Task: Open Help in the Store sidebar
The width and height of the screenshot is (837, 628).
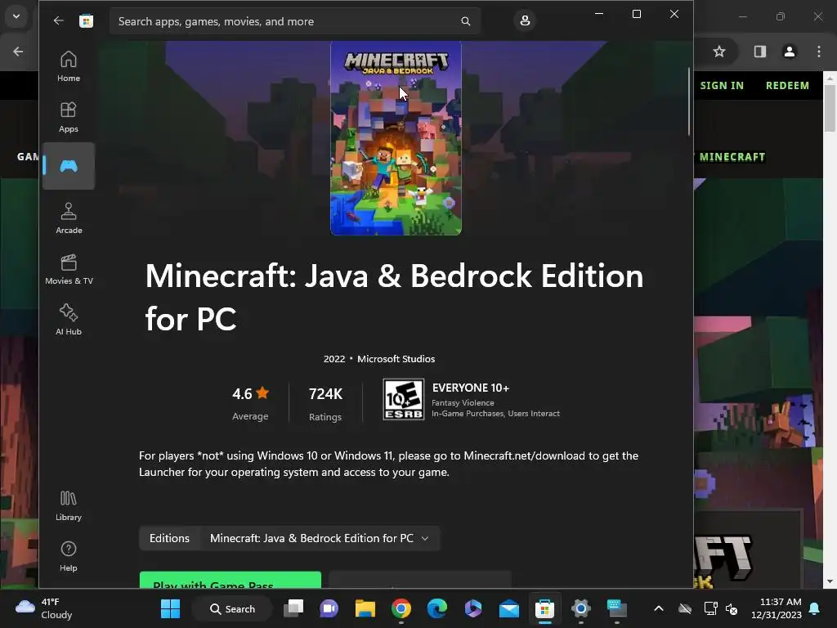Action: tap(69, 556)
